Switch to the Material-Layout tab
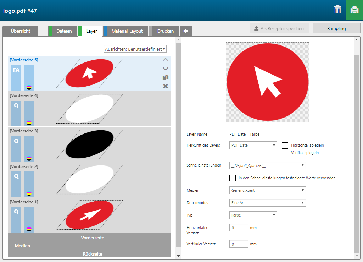 [127, 31]
